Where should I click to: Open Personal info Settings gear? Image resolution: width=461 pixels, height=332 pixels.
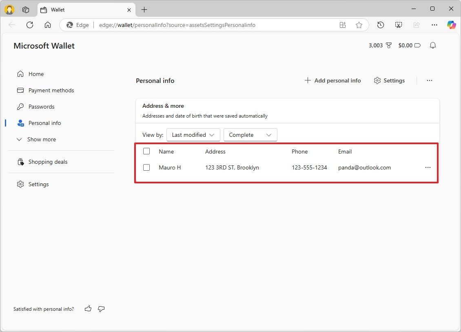389,80
